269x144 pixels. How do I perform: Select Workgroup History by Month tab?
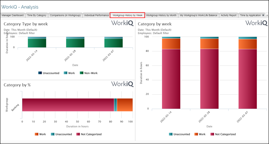pos(161,15)
